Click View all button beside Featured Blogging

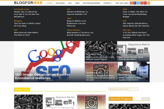point(146,99)
